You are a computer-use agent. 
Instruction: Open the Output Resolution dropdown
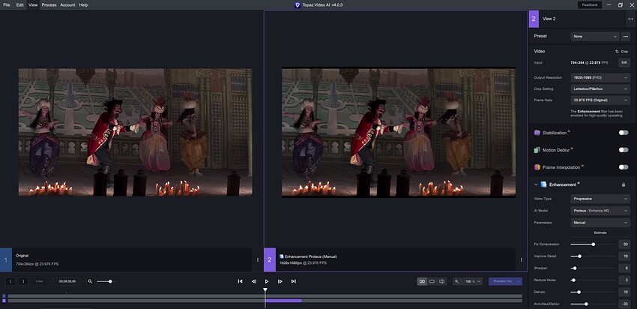[x=600, y=77]
